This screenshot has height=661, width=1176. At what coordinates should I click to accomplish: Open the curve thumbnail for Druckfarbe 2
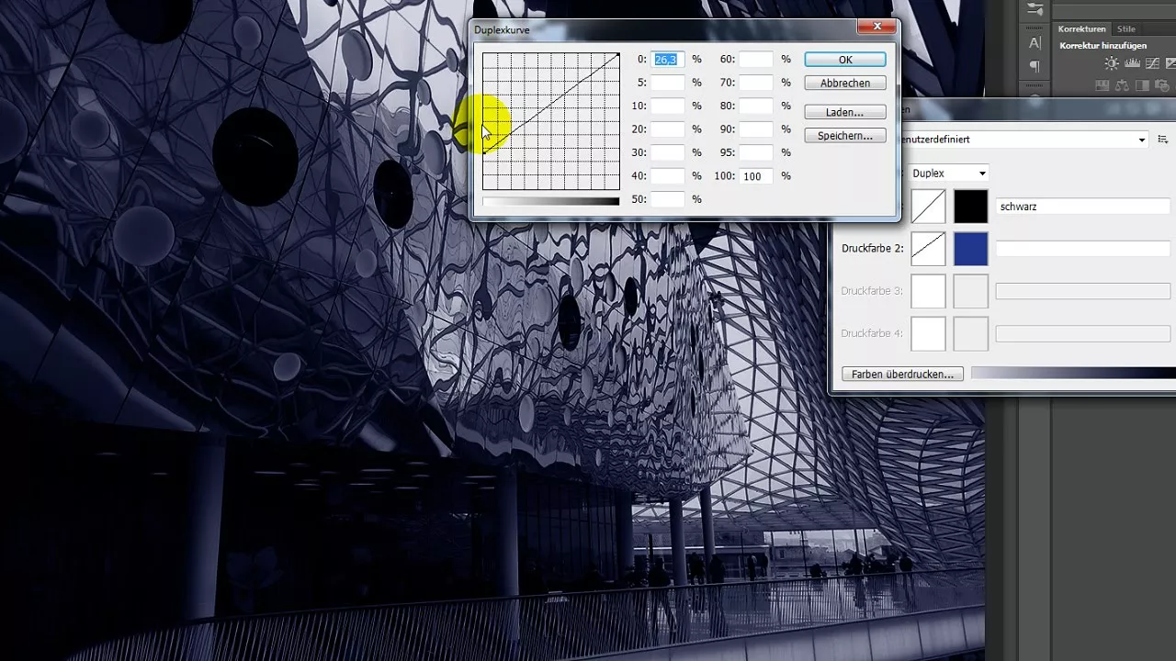pos(928,248)
